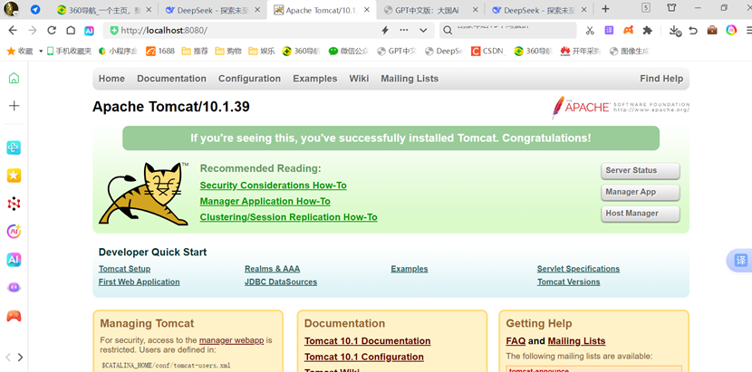The height and width of the screenshot is (372, 752).
Task: Click the undo closed tab icon
Action: pyautogui.click(x=693, y=30)
